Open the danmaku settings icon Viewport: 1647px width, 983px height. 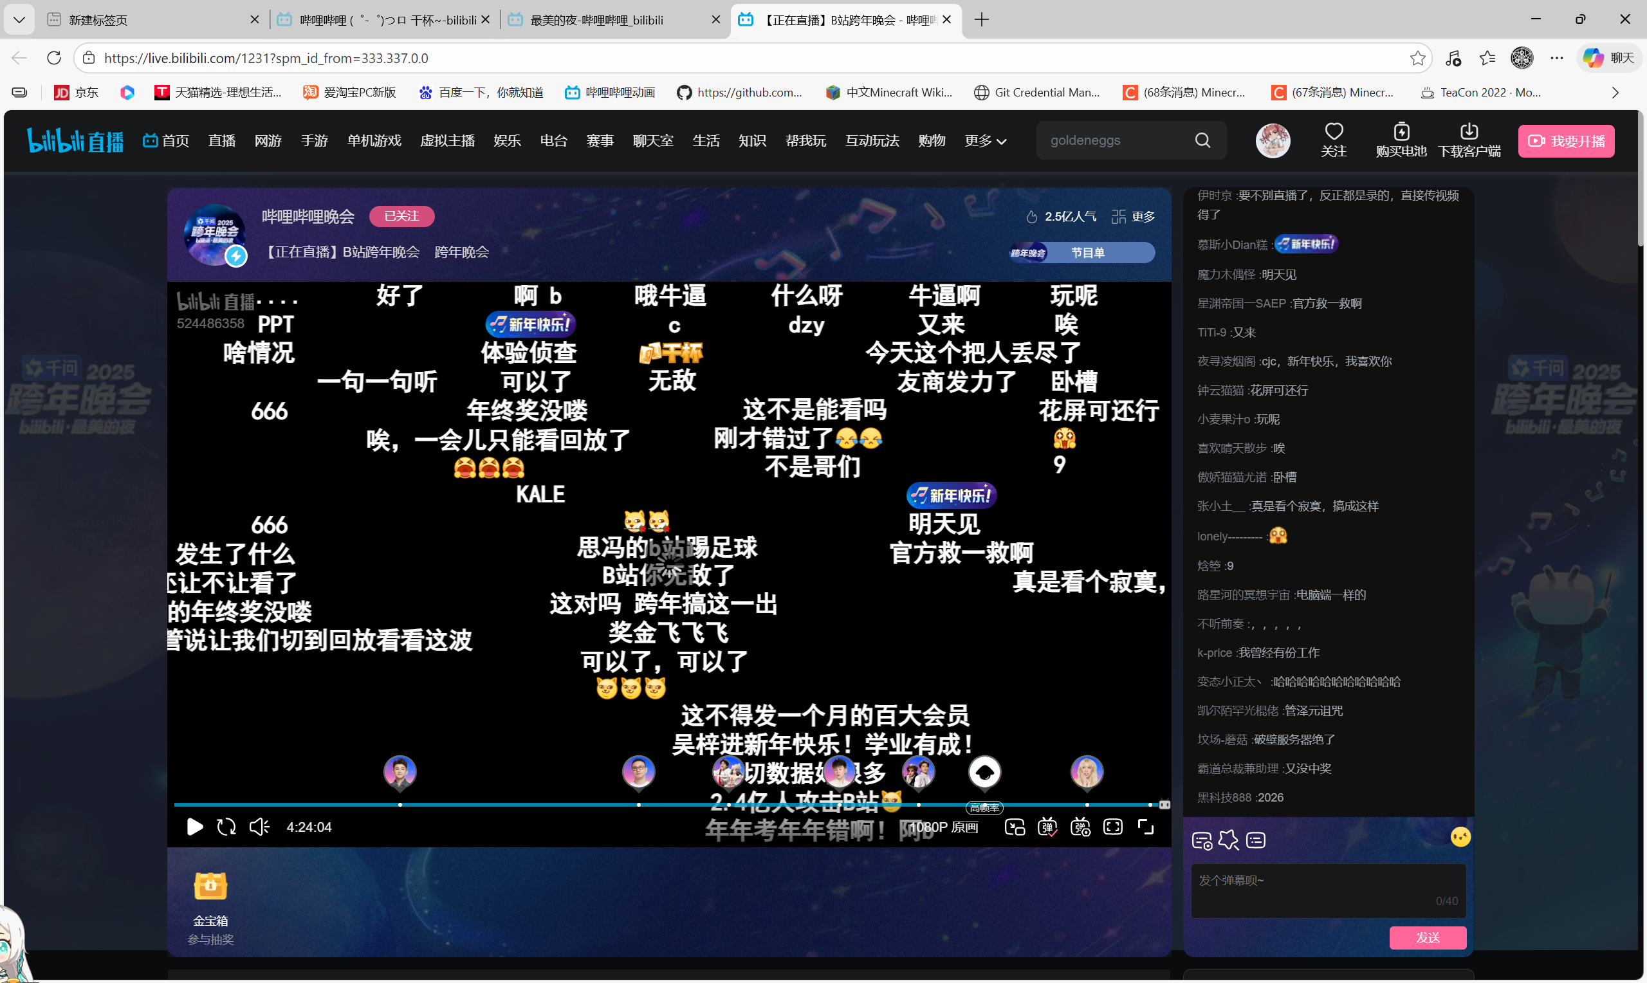(x=1080, y=827)
